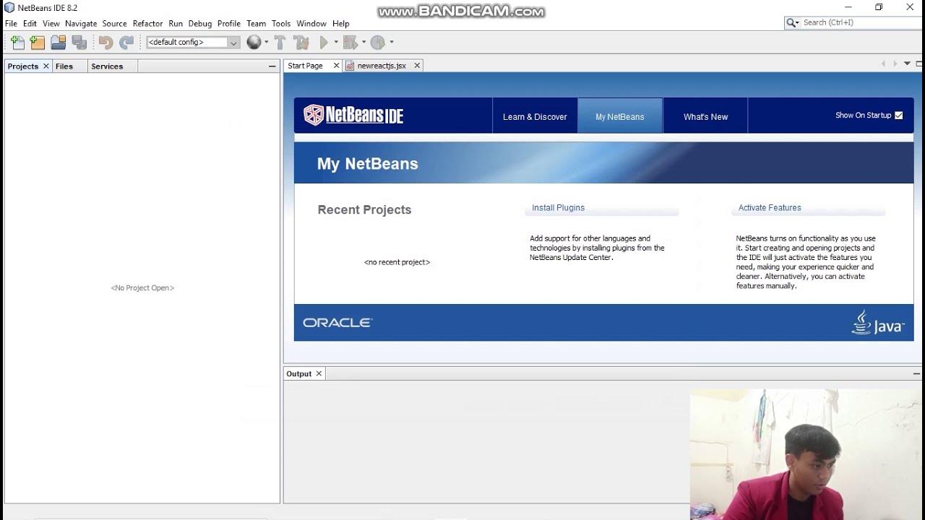Open the Navigate menu
The height and width of the screenshot is (520, 925).
[81, 24]
